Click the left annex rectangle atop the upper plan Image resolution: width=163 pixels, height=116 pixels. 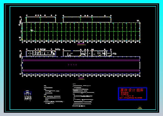41,19
